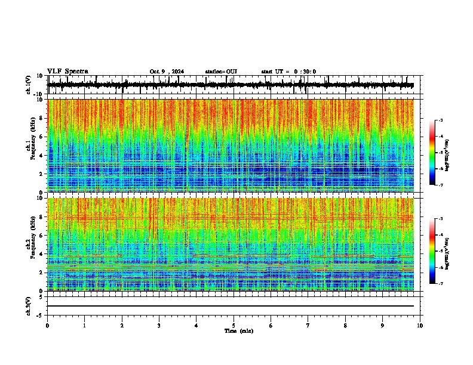The width and height of the screenshot is (473, 365).
Task: Select the date text "Oct. 9 , 2024"
Action: (x=167, y=72)
